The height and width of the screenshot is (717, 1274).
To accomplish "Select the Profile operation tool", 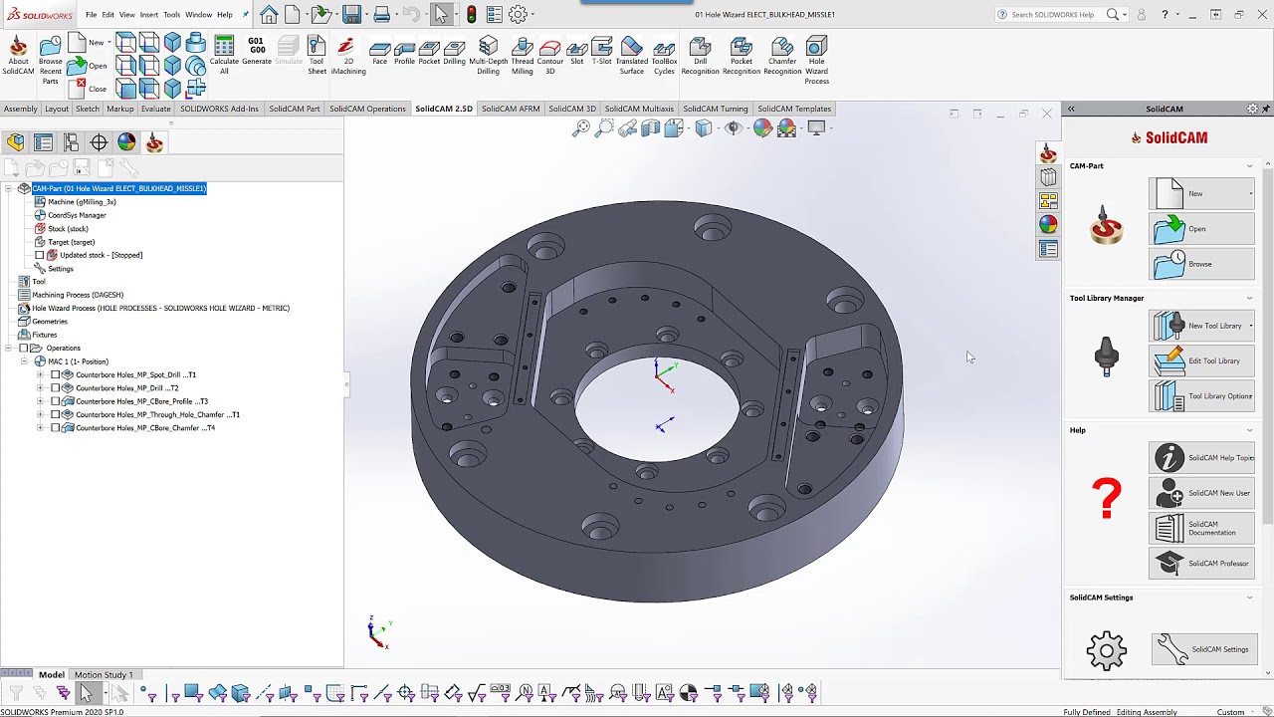I will pyautogui.click(x=404, y=53).
